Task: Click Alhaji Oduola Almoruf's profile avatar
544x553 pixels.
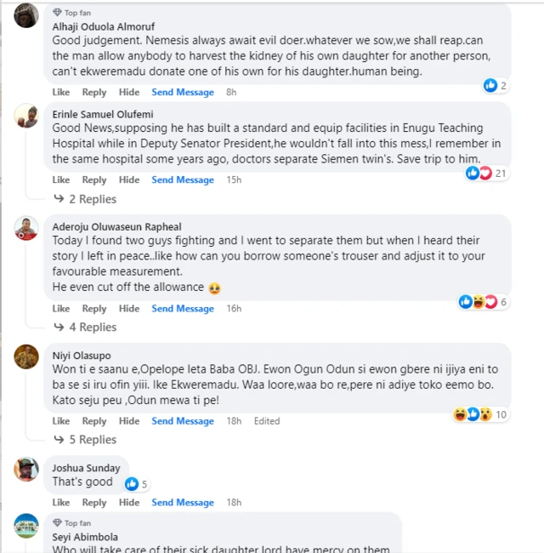Action: [x=26, y=15]
